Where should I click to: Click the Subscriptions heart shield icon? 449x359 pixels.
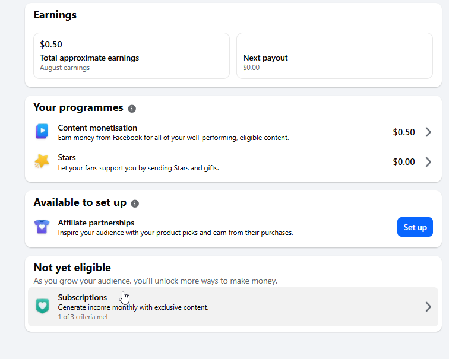click(42, 306)
